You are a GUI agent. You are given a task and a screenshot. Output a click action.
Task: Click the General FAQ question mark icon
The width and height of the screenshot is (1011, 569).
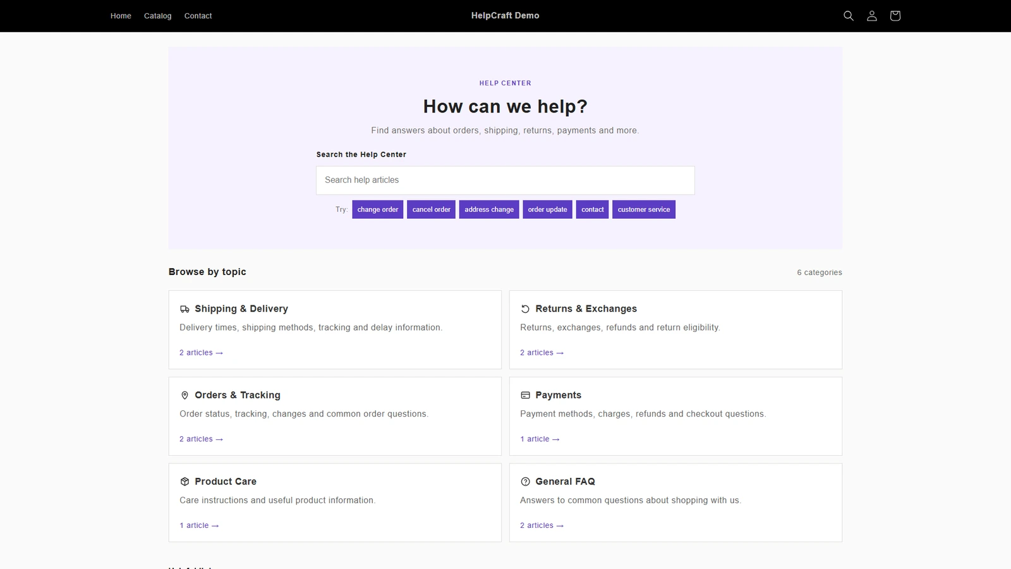click(525, 482)
